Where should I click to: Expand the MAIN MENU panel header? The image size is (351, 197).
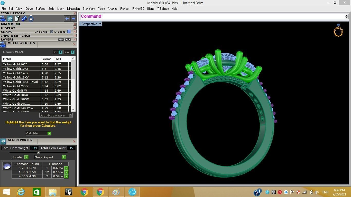11,24
